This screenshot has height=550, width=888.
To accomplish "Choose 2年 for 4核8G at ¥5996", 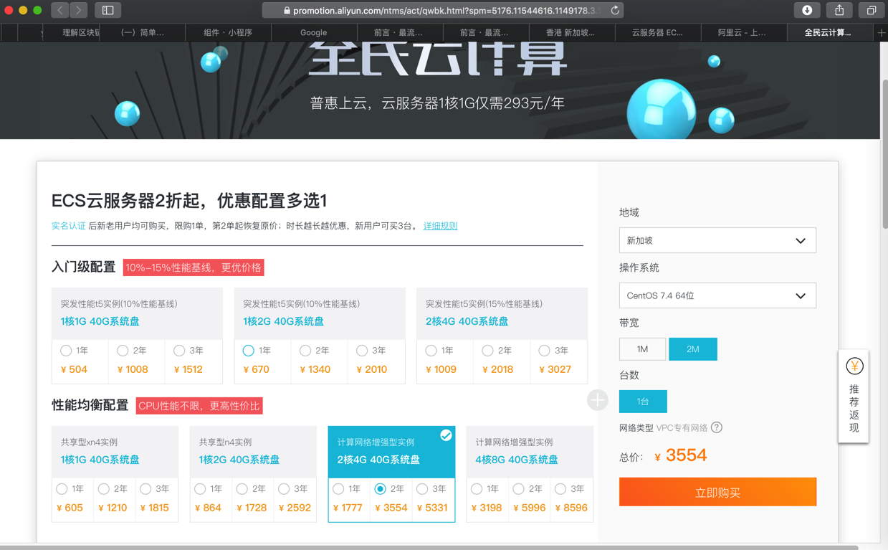I will (518, 489).
